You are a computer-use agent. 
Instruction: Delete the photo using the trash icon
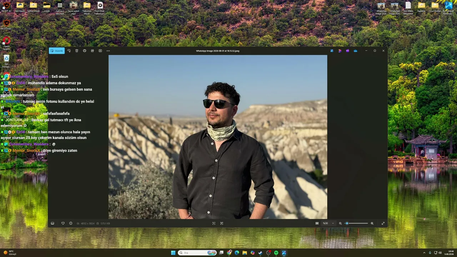click(x=77, y=51)
